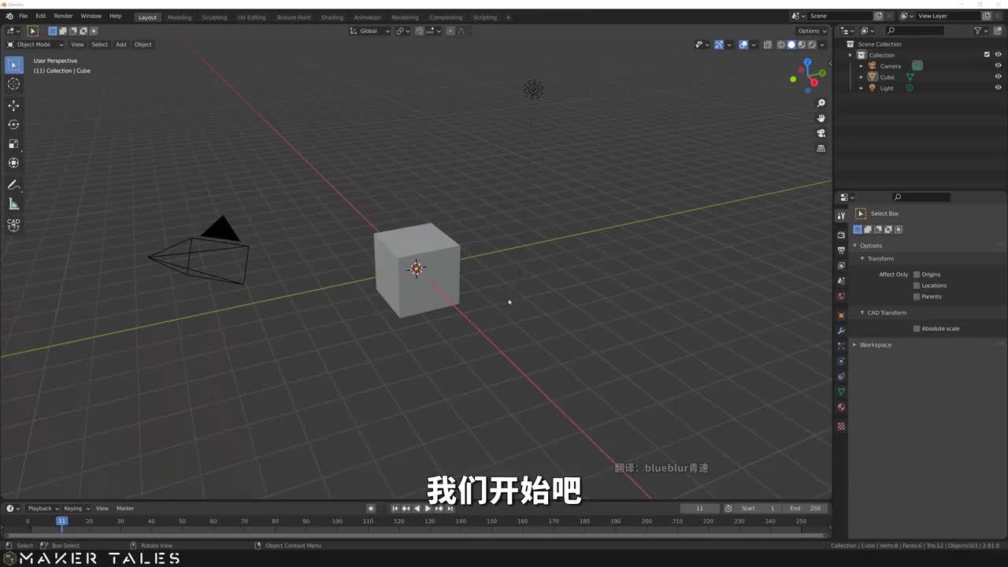Image resolution: width=1008 pixels, height=567 pixels.
Task: Toggle Collection visibility eye icon
Action: point(998,55)
